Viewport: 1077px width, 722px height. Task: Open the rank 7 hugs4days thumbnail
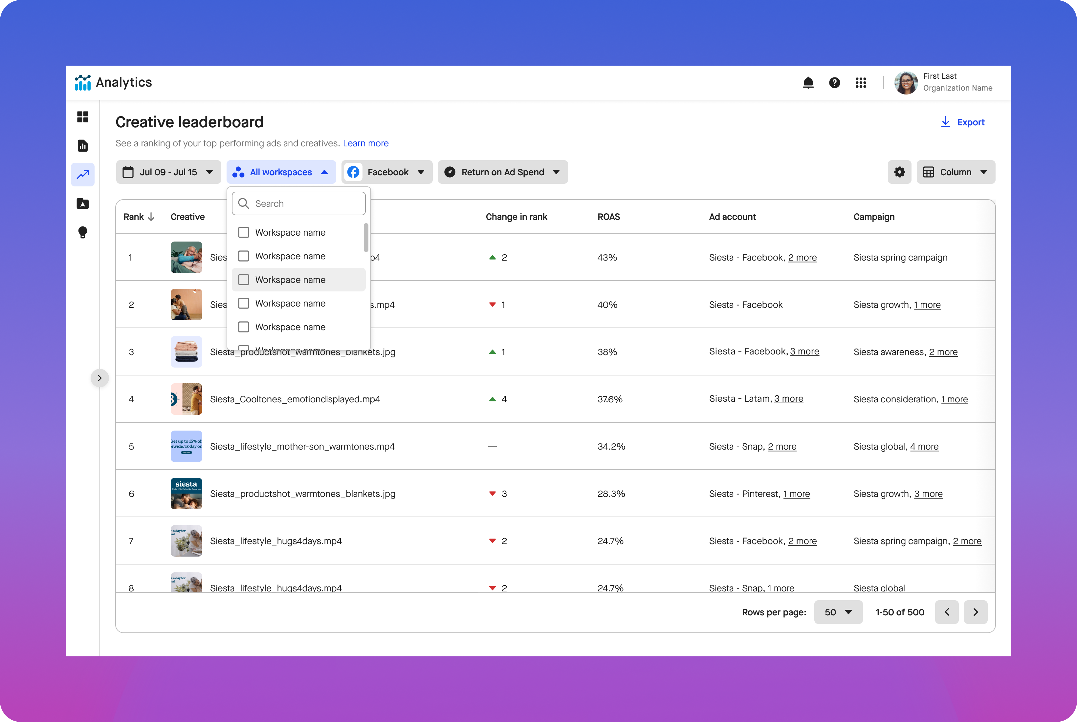186,541
